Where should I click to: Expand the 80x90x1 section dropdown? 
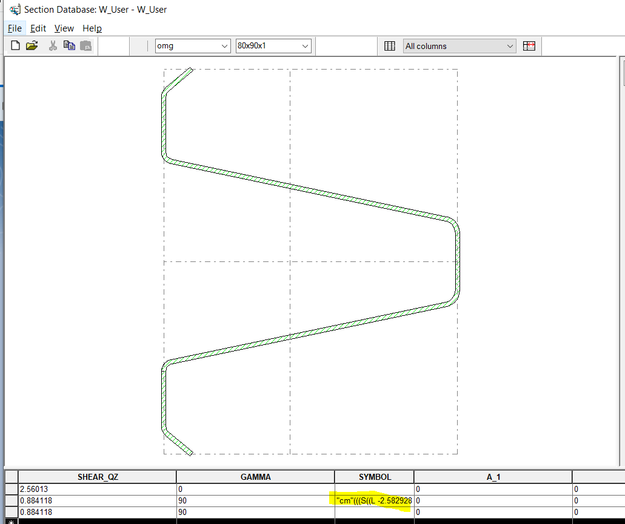tap(305, 46)
